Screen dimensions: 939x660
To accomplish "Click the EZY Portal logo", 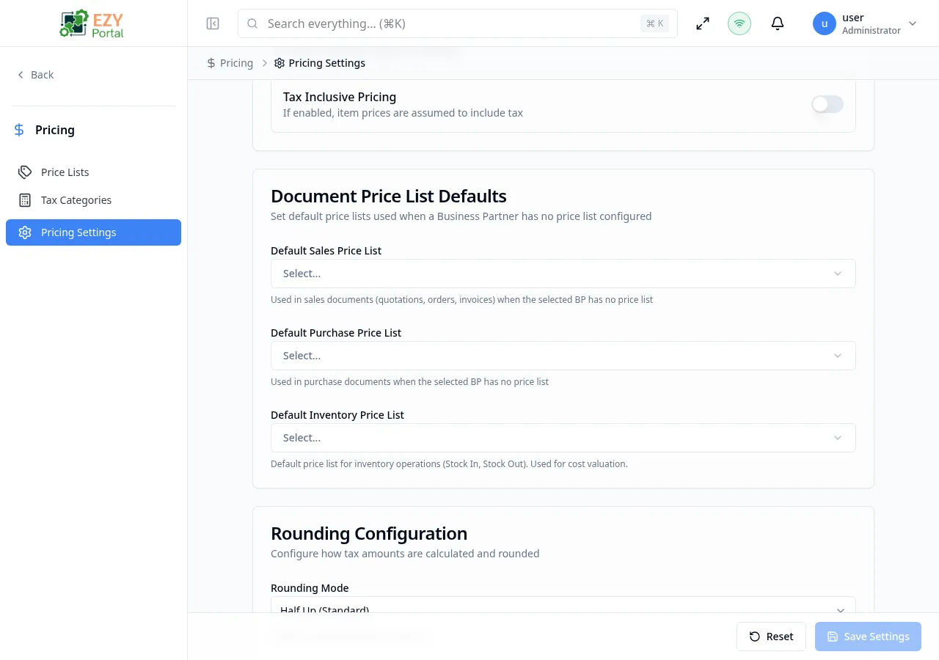I will (92, 23).
